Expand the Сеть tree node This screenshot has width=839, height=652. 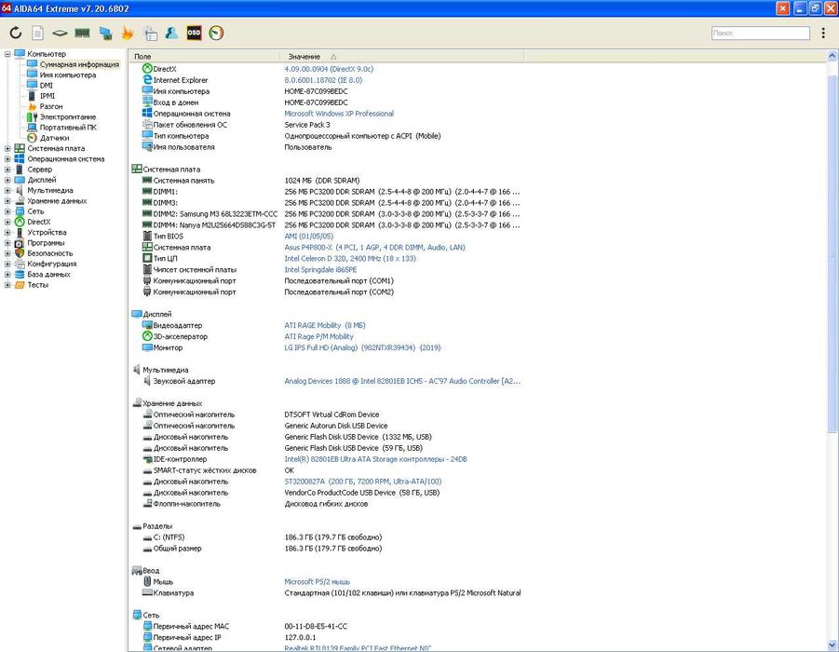pos(7,211)
